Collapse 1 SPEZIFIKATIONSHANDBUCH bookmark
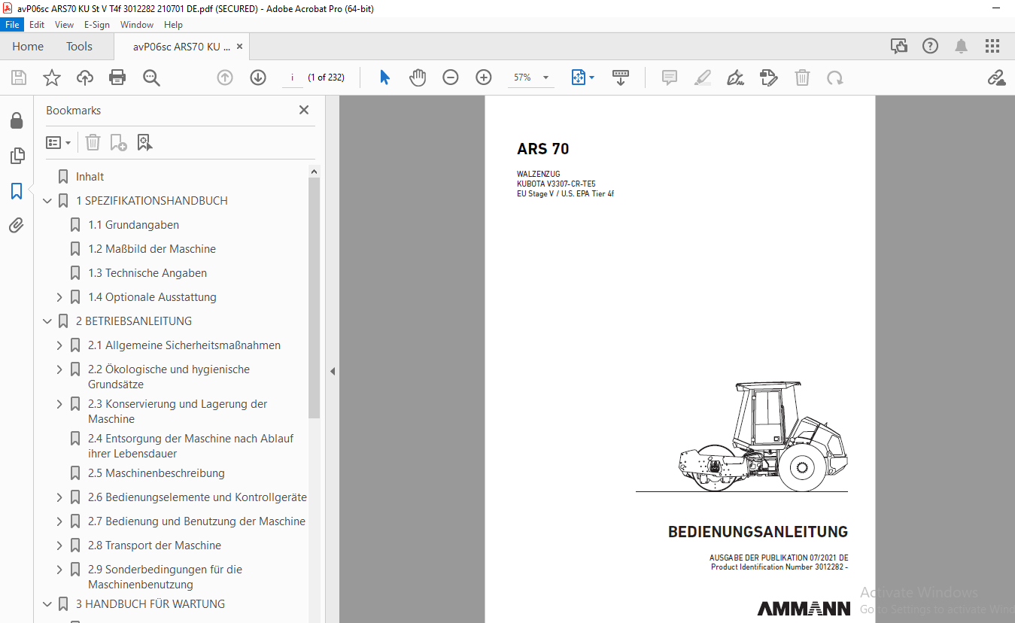Screen dimensions: 1015x623 [x=47, y=201]
